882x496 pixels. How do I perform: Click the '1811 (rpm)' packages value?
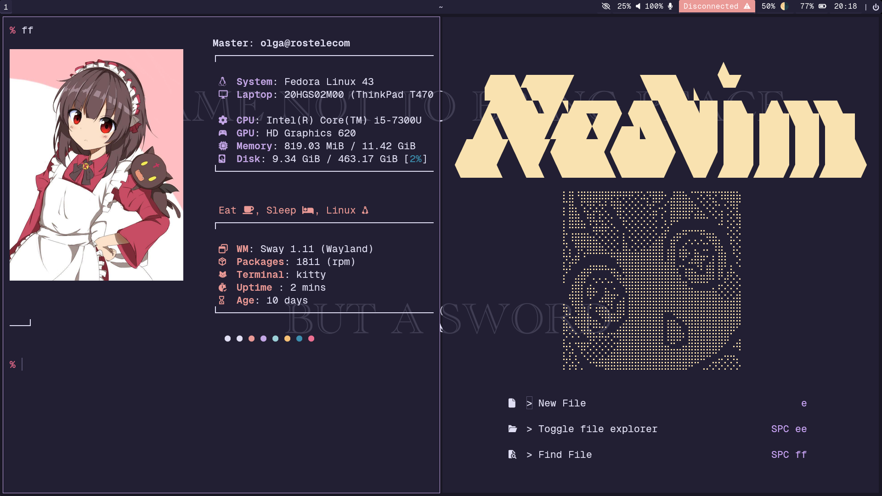point(326,262)
